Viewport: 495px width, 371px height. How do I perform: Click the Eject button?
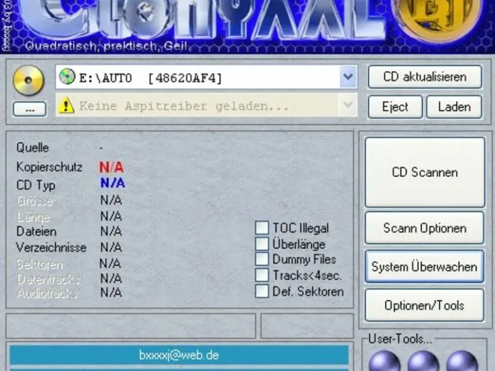[x=395, y=106]
